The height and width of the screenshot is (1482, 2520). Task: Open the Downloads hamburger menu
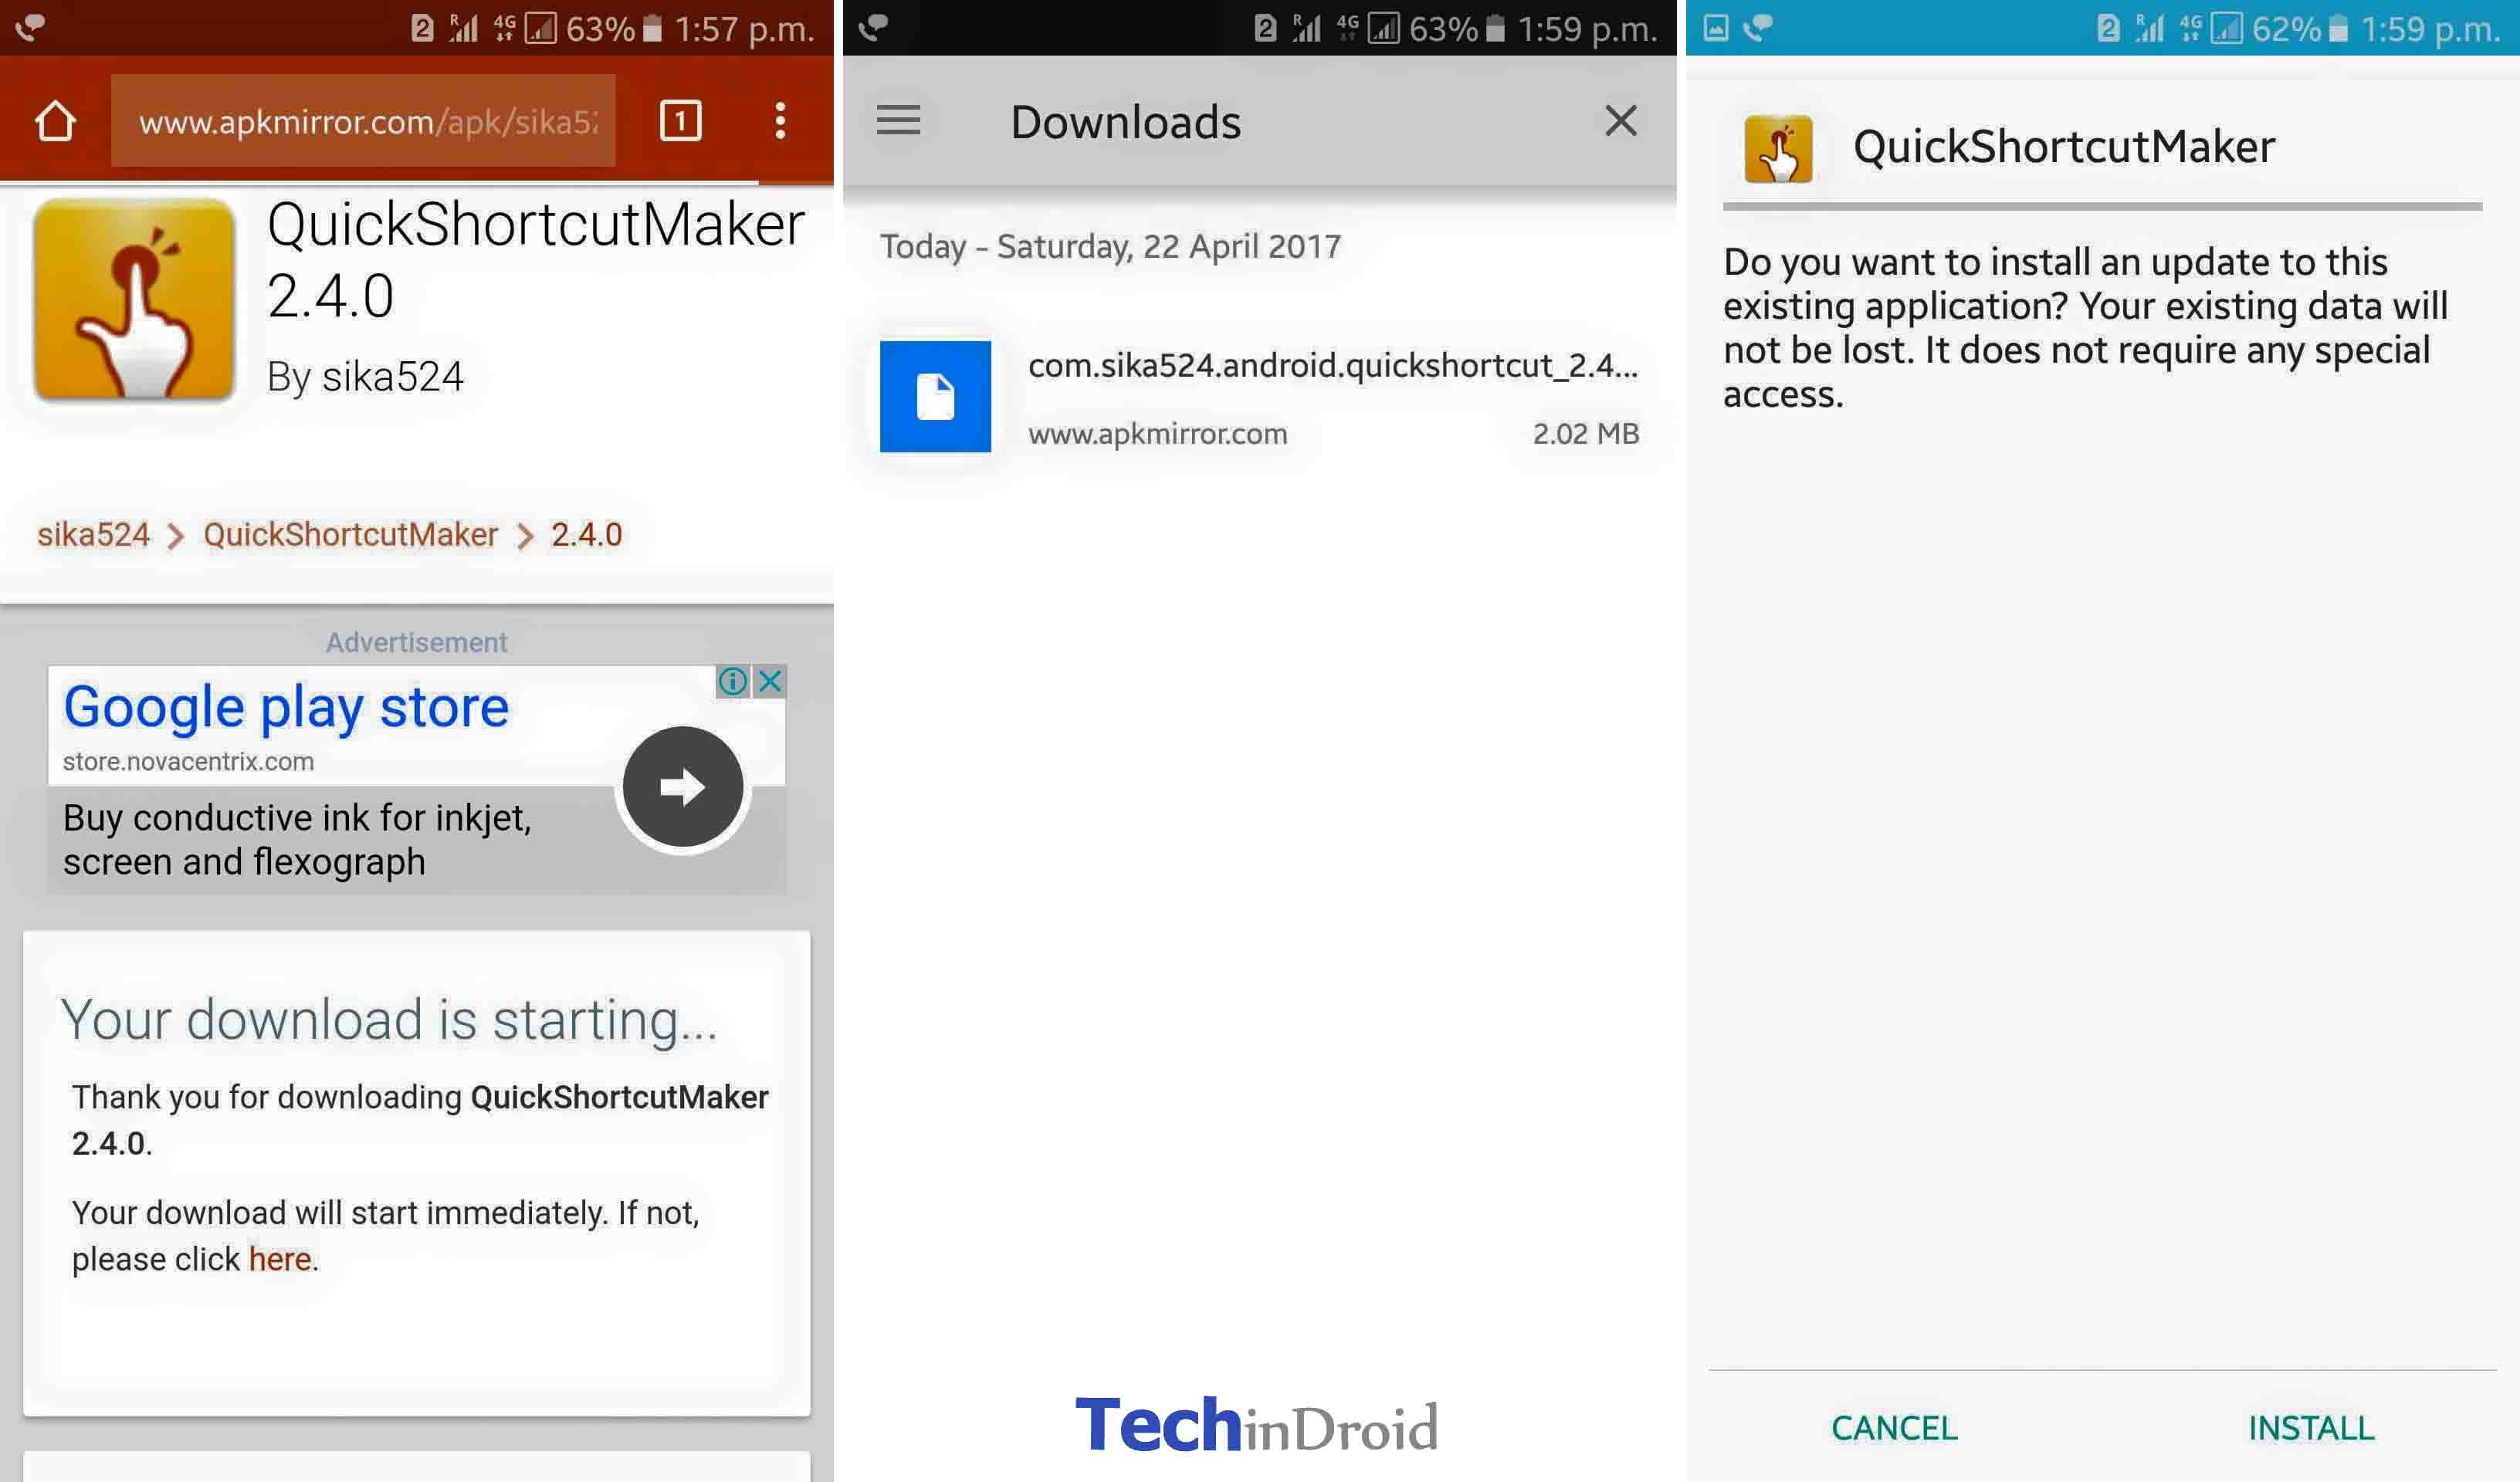click(x=898, y=121)
